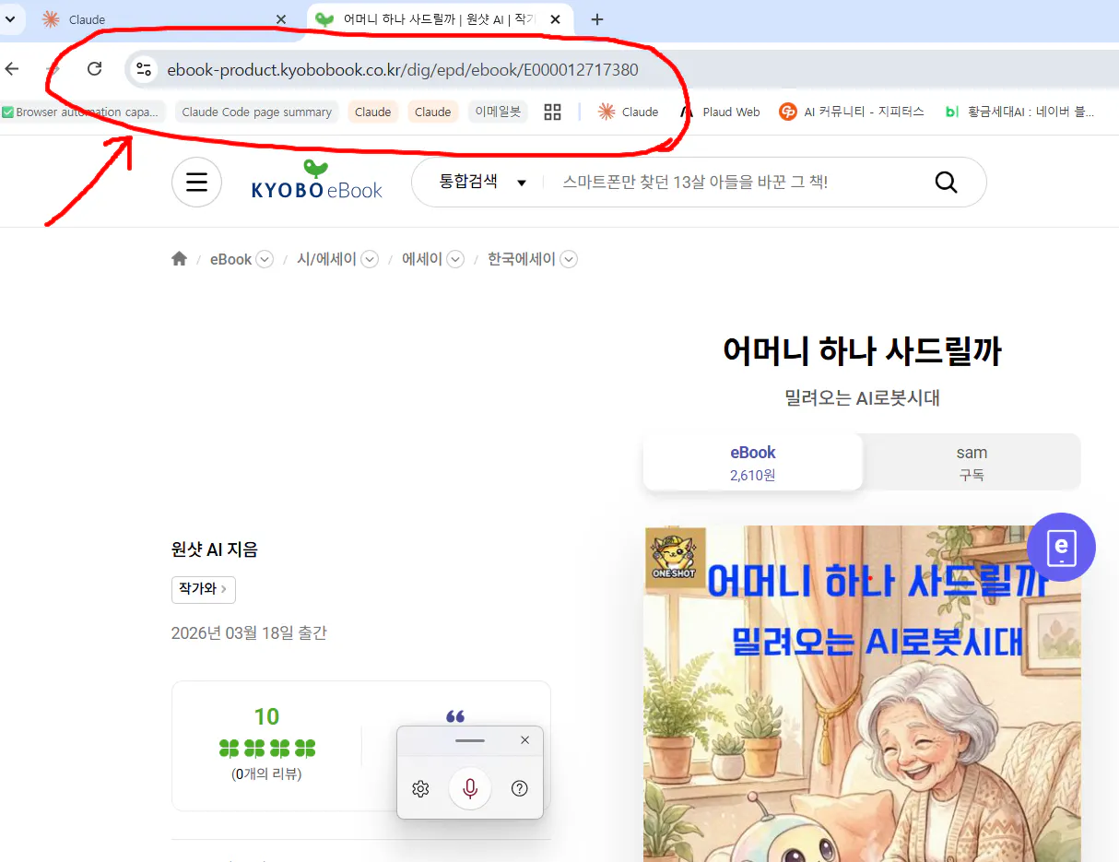Open site information icon in address bar
This screenshot has height=862, width=1119.
tap(143, 69)
